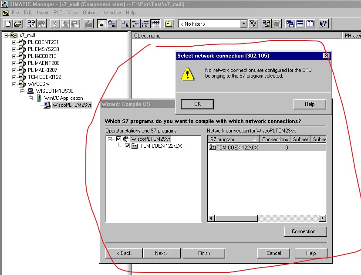
Task: Open the Edit menu
Action: coord(28,13)
